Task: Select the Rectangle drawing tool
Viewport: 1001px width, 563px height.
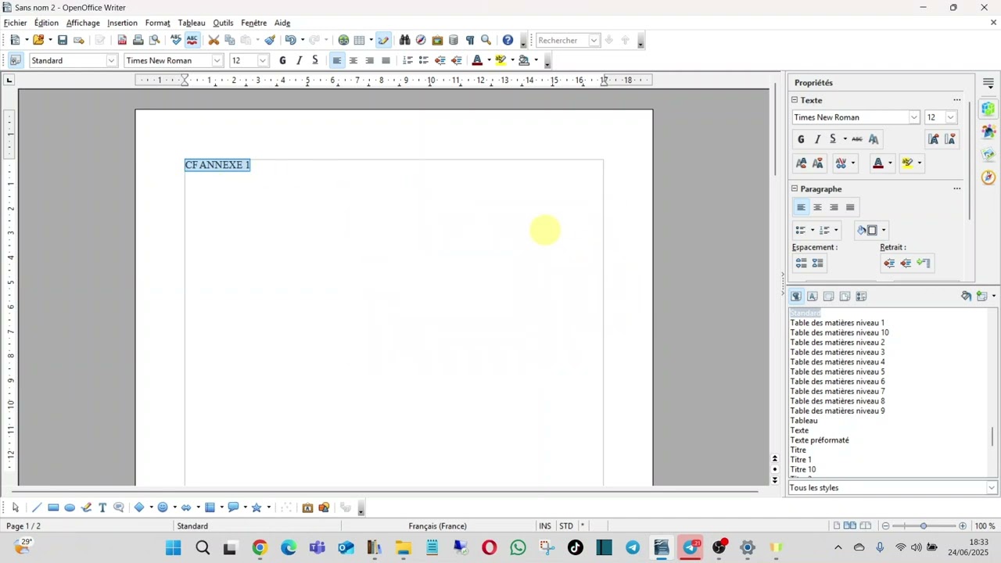Action: 53,507
